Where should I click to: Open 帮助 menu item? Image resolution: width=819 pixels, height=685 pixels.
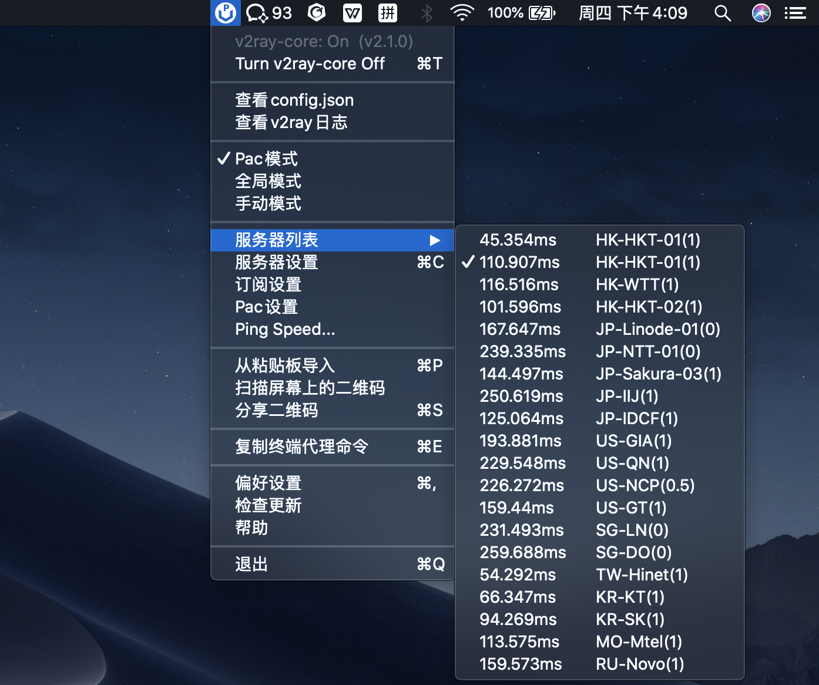333,528
